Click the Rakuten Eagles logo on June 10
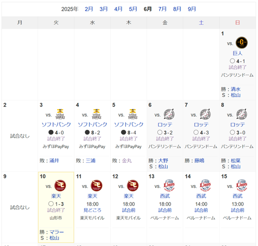 (x=60, y=185)
